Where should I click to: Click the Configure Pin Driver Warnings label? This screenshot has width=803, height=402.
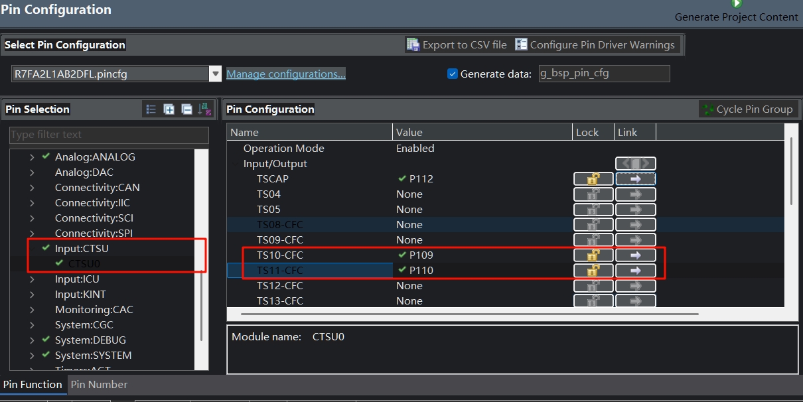603,45
